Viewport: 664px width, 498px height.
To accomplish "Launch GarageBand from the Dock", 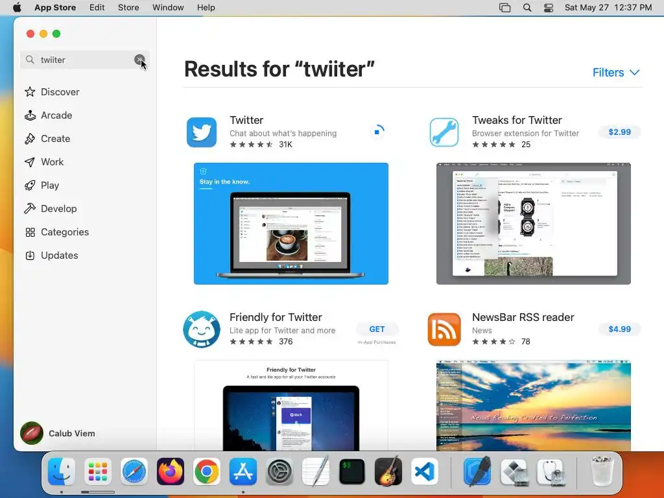I will coord(388,471).
